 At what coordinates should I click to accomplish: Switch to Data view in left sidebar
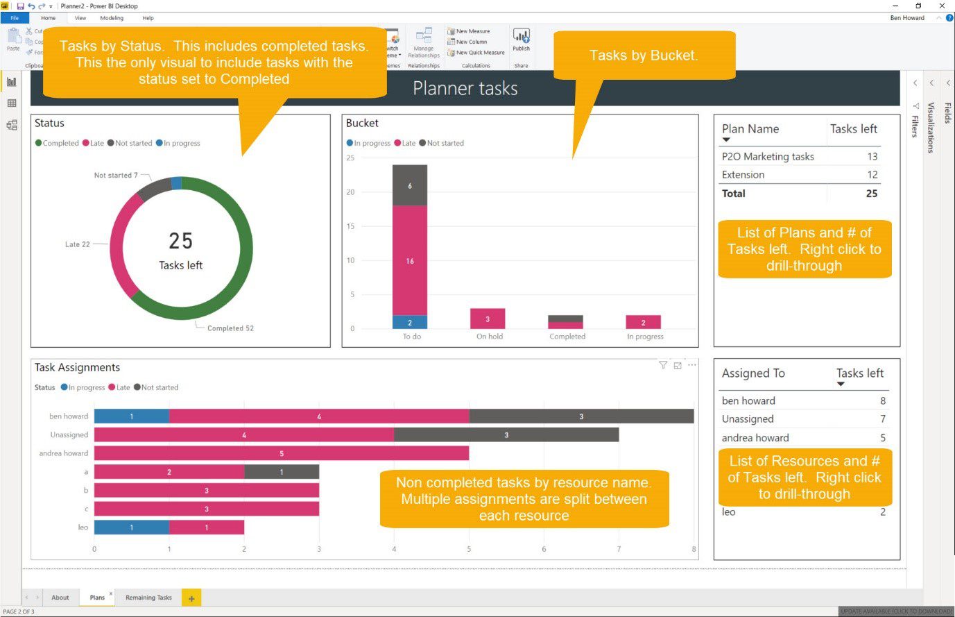[12, 103]
